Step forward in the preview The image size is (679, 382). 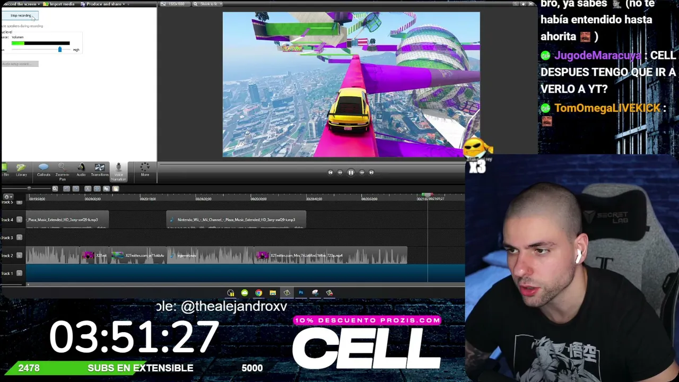pos(362,172)
